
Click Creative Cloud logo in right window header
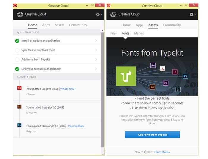(x=113, y=14)
